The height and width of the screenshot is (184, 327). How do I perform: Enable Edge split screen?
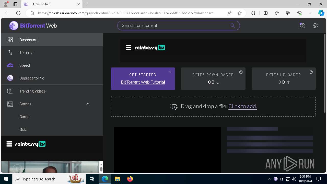tap(265, 13)
